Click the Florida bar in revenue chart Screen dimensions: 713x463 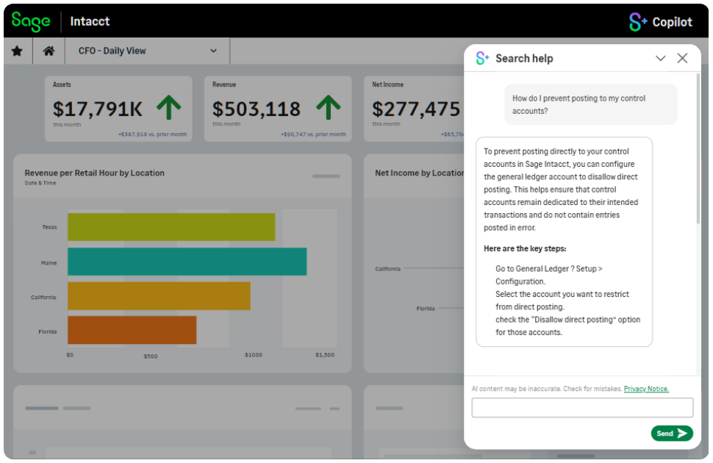pos(132,330)
